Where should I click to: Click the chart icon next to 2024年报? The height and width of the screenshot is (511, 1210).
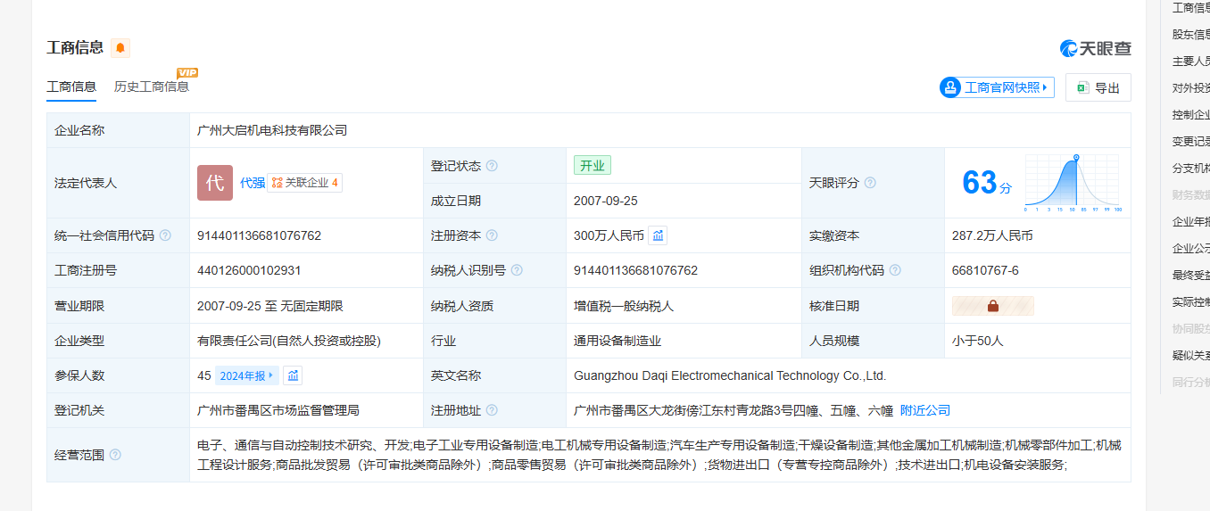pos(293,375)
